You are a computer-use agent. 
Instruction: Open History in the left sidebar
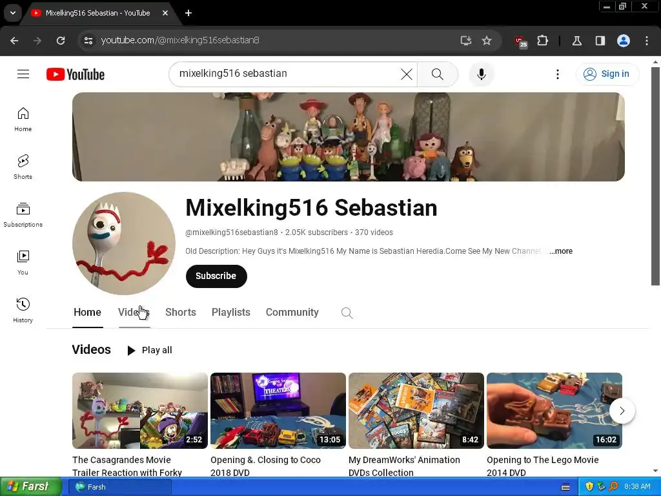coord(23,311)
